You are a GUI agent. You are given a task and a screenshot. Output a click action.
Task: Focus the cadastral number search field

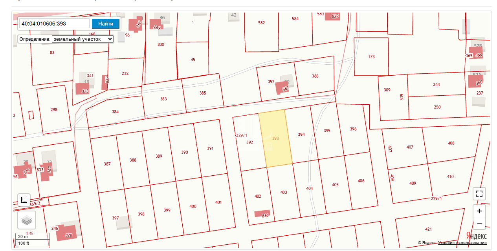(54, 24)
